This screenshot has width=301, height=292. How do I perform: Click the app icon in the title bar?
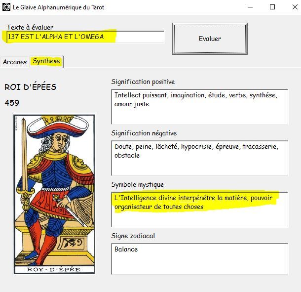(6, 7)
